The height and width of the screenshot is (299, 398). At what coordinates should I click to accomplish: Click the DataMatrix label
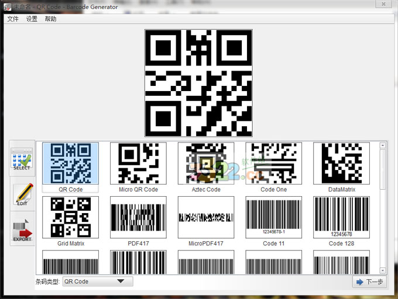[x=342, y=189]
